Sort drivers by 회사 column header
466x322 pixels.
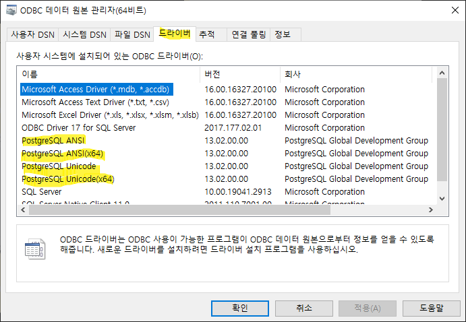tap(356, 74)
